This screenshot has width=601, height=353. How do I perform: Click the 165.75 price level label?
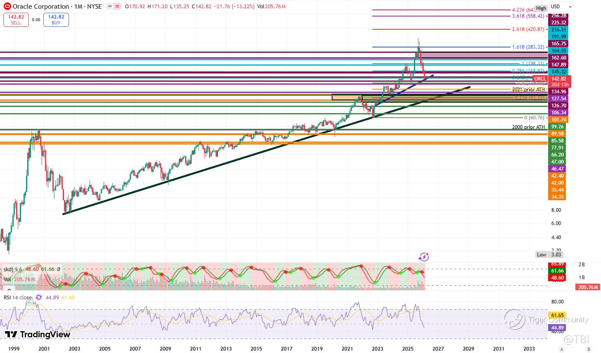(558, 43)
